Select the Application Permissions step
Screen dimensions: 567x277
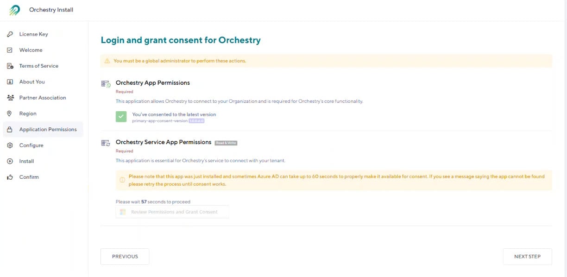click(x=43, y=129)
